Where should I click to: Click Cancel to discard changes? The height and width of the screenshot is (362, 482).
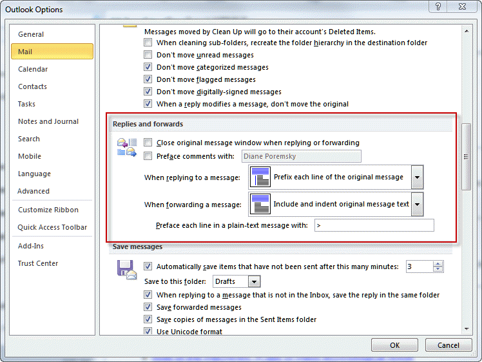[x=448, y=345]
